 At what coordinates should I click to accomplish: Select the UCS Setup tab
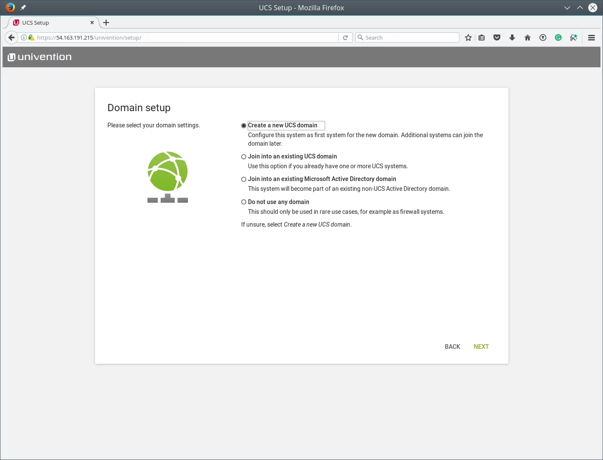click(51, 23)
